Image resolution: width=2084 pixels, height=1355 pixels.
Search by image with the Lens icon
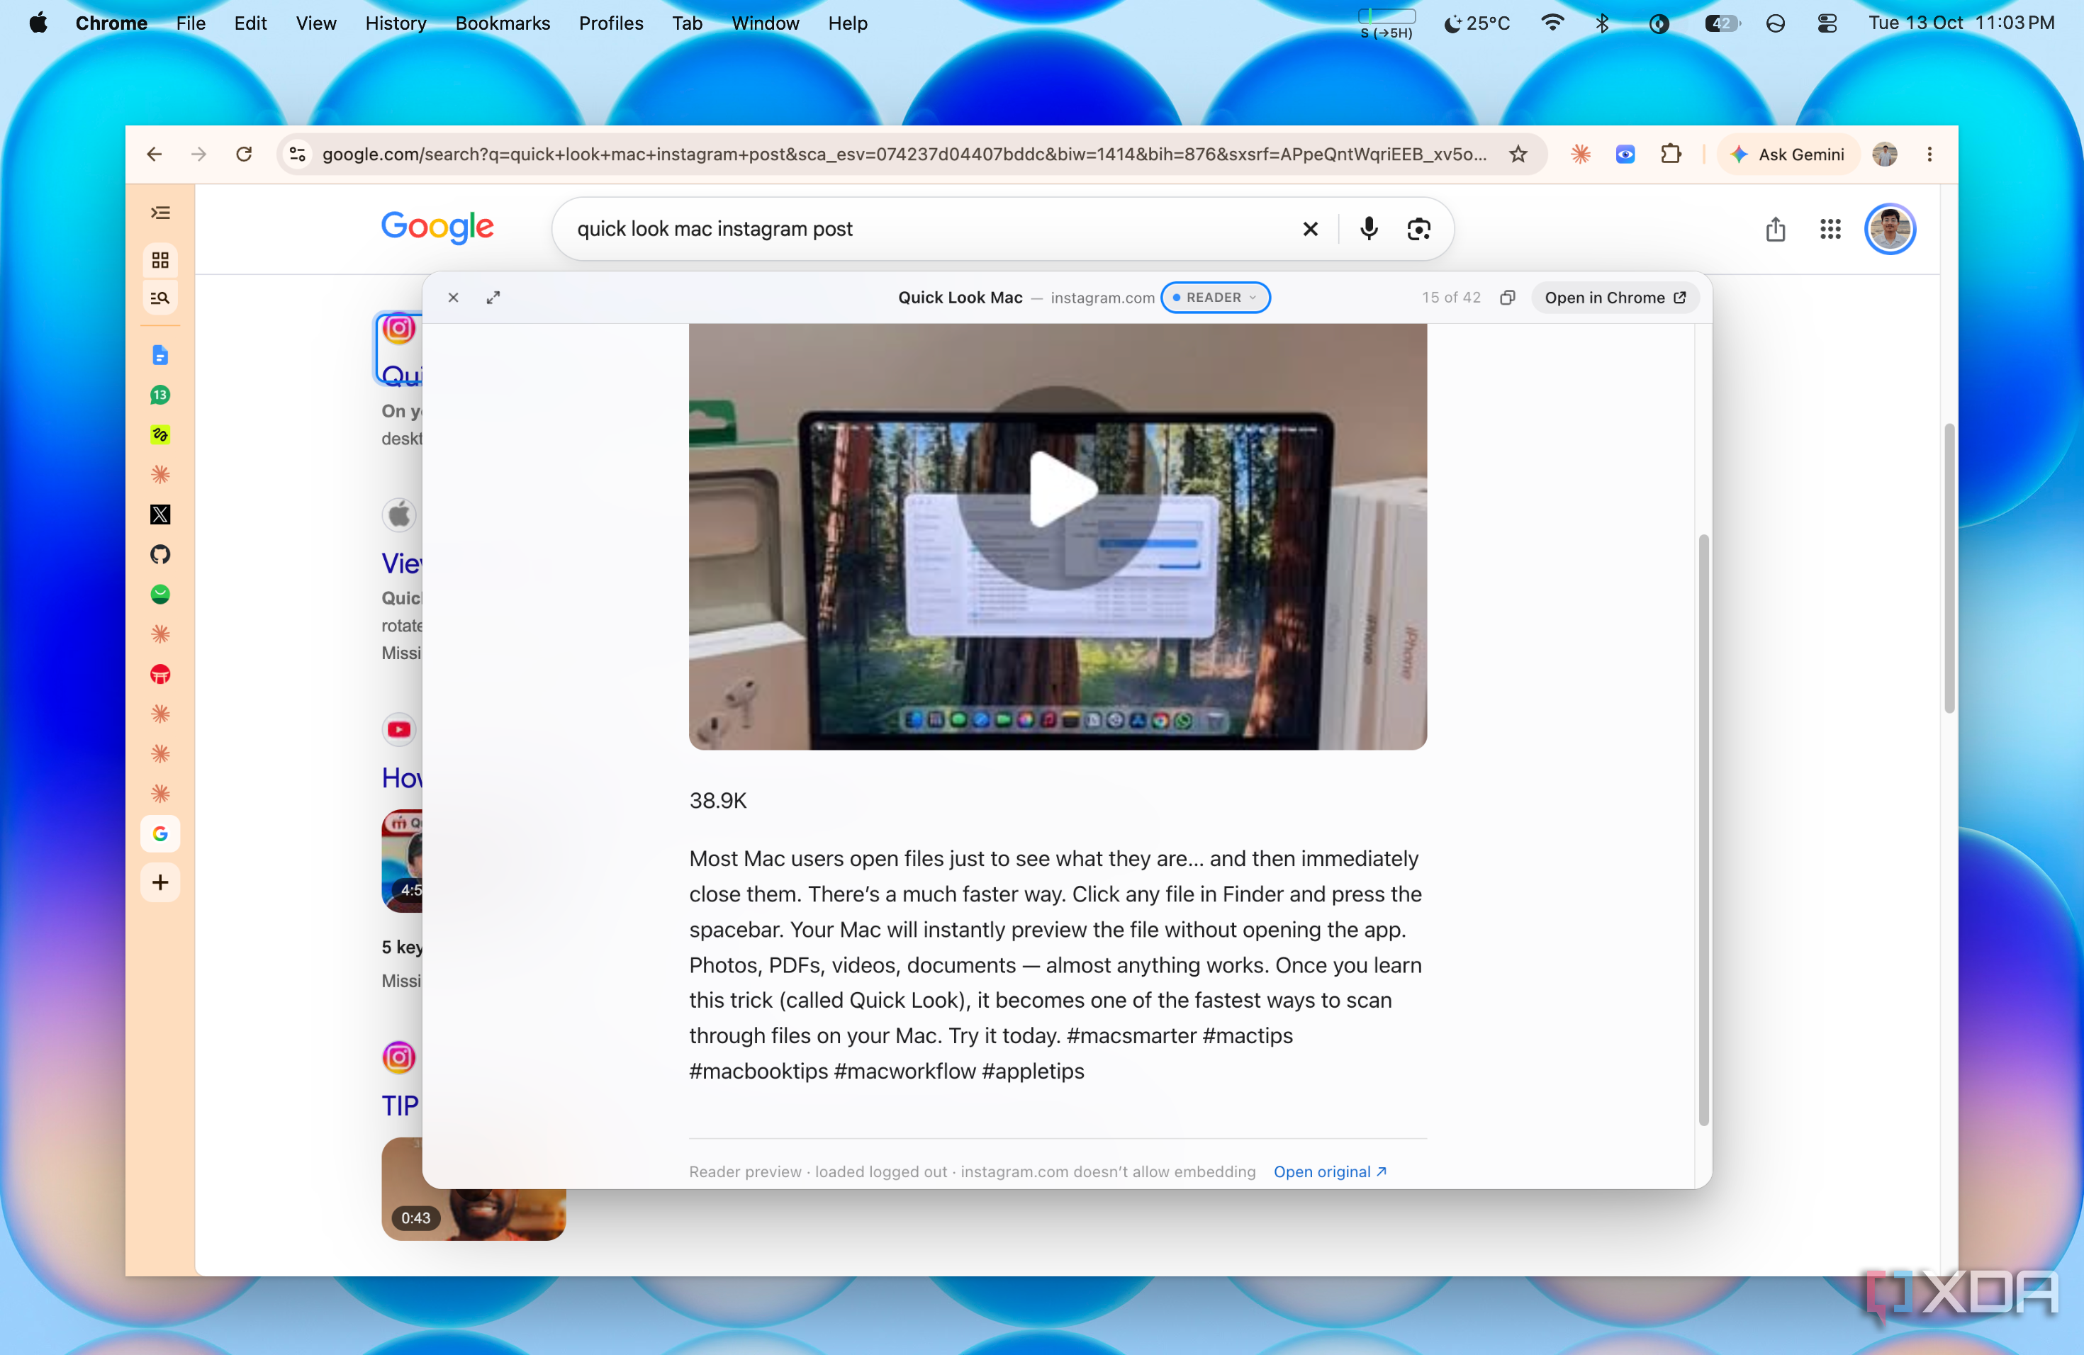point(1418,228)
